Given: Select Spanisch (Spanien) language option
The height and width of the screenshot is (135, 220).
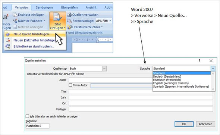Looking at the screenshot, I should click(x=182, y=87).
